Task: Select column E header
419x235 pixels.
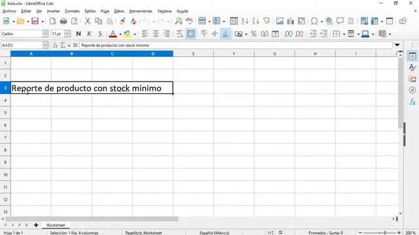Action: [x=193, y=54]
